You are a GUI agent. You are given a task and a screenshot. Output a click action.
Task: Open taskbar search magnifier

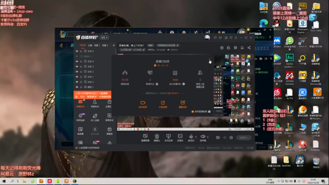point(12,181)
